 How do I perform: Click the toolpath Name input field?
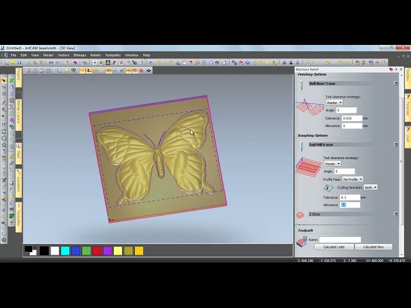[340, 239]
